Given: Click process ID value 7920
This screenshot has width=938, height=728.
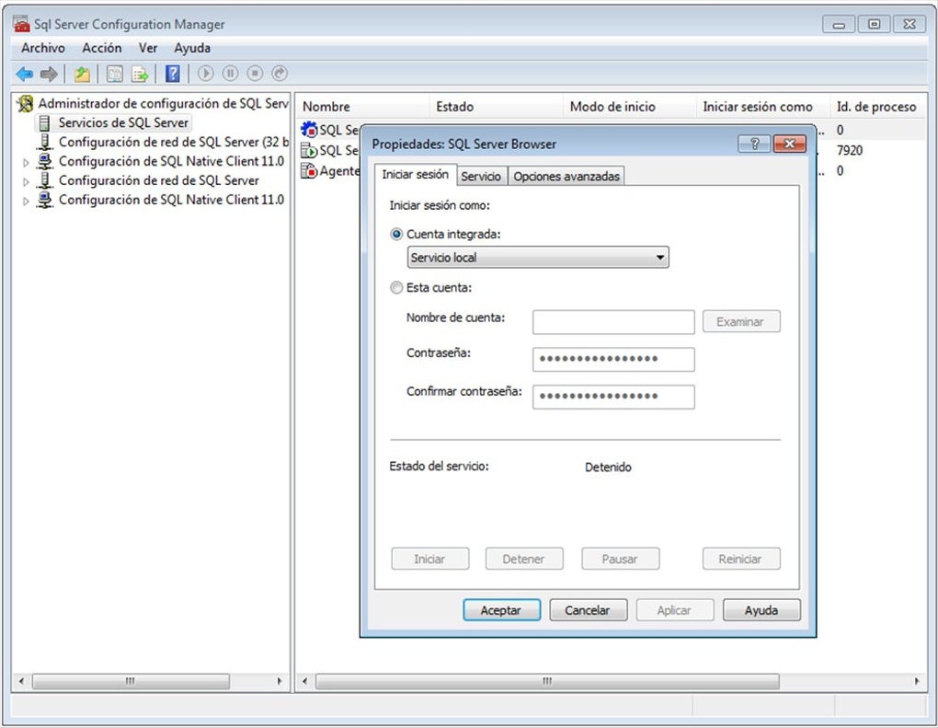Looking at the screenshot, I should pos(850,150).
